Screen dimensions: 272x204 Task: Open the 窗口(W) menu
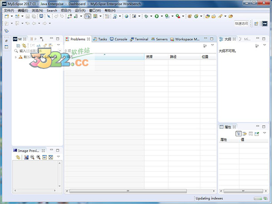(x=95, y=10)
